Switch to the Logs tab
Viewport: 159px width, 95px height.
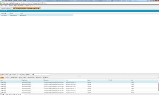point(2,78)
